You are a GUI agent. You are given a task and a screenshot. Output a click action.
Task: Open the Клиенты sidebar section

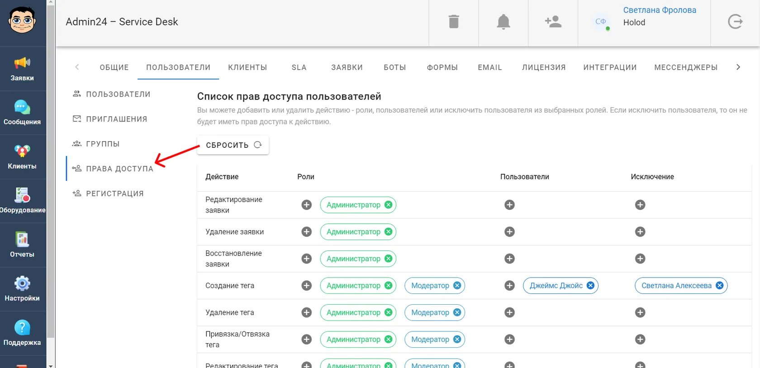pyautogui.click(x=22, y=157)
